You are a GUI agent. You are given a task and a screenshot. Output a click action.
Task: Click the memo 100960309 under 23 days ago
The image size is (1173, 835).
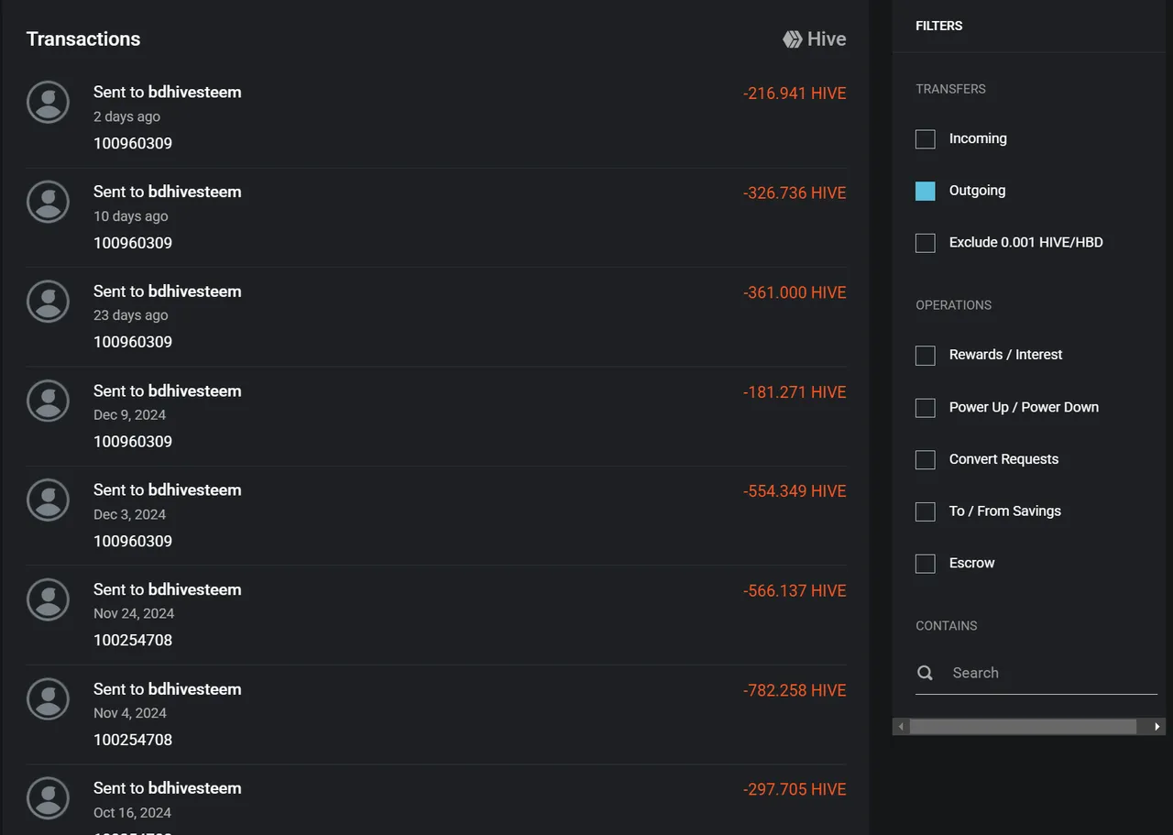(x=133, y=342)
